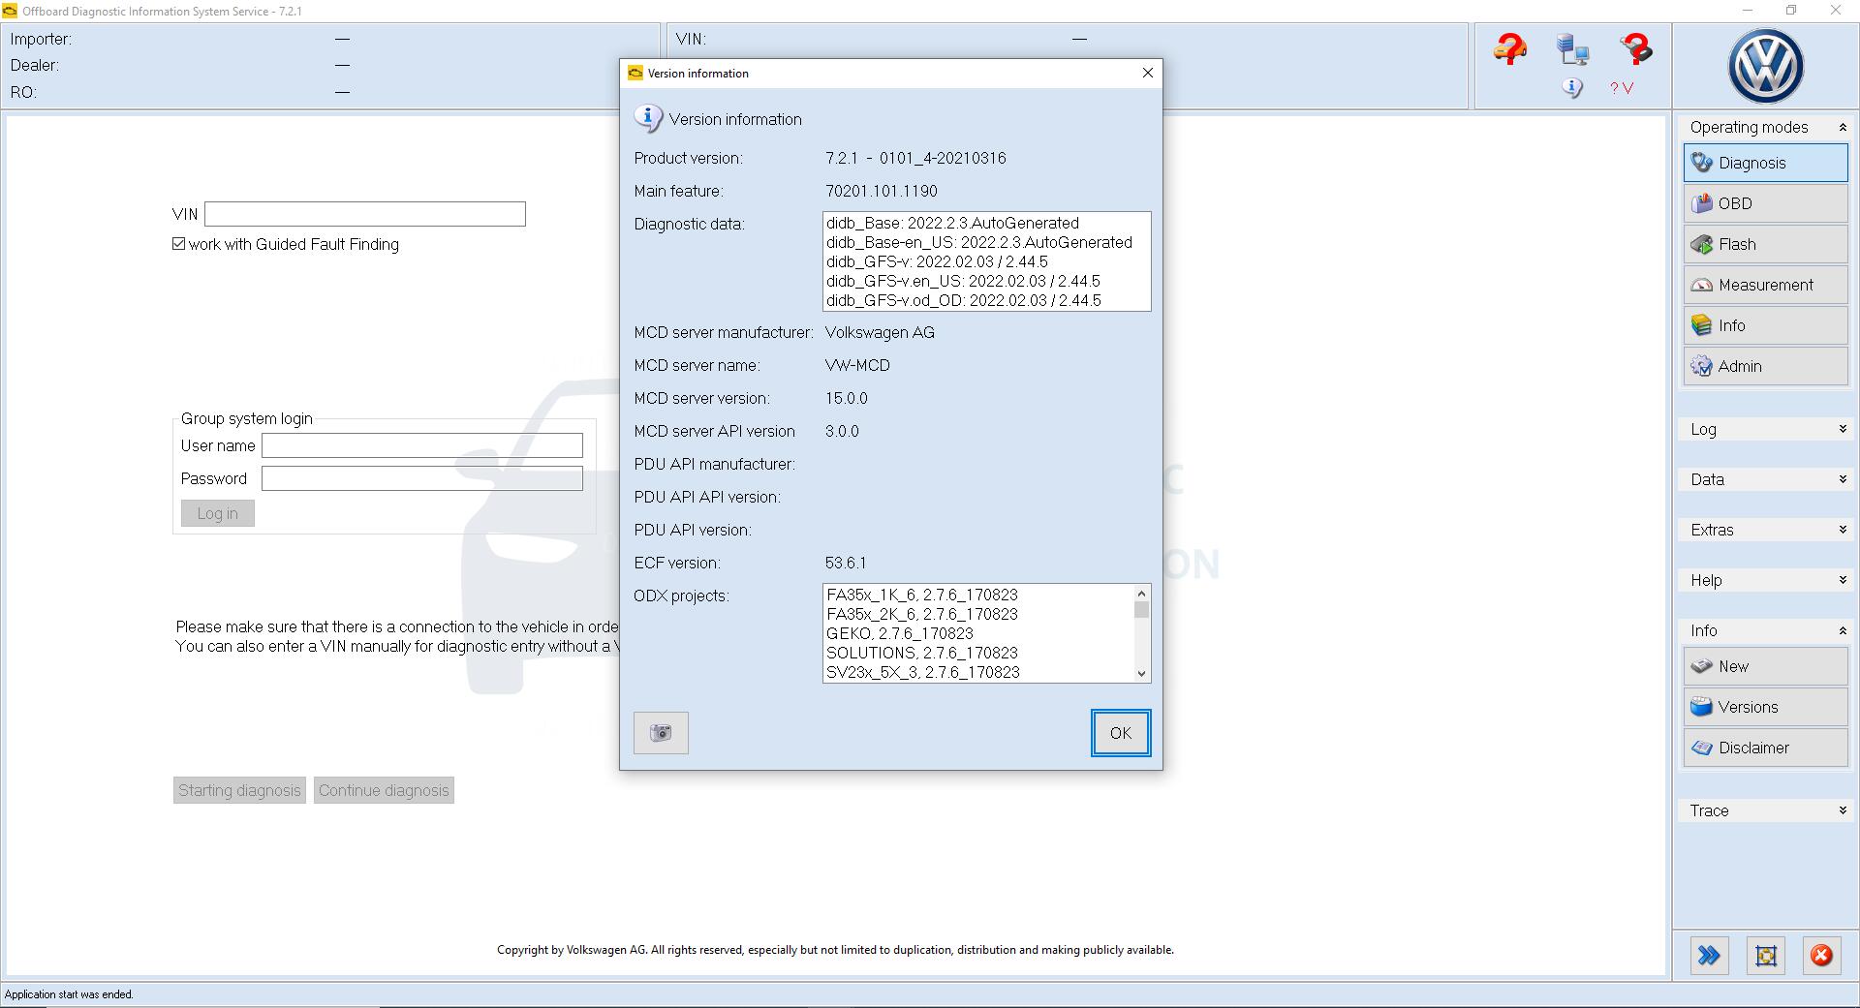This screenshot has width=1860, height=1008.
Task: Select GEKO in ODX projects list
Action: [x=900, y=633]
